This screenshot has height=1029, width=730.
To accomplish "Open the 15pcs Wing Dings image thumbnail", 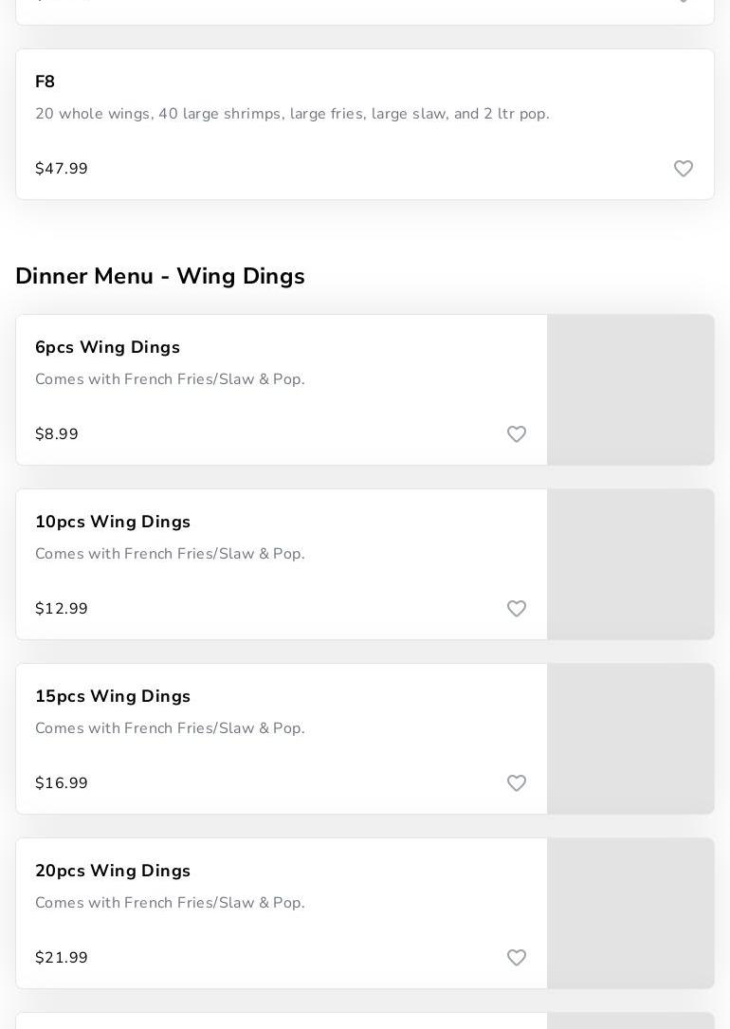I will tap(630, 739).
